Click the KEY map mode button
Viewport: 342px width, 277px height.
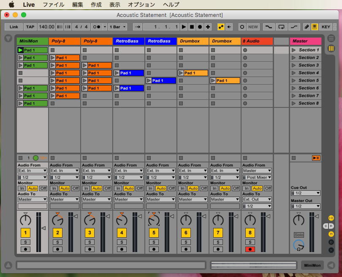[x=326, y=27]
